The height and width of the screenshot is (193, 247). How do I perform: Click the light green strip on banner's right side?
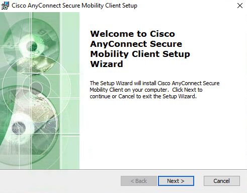(70, 91)
